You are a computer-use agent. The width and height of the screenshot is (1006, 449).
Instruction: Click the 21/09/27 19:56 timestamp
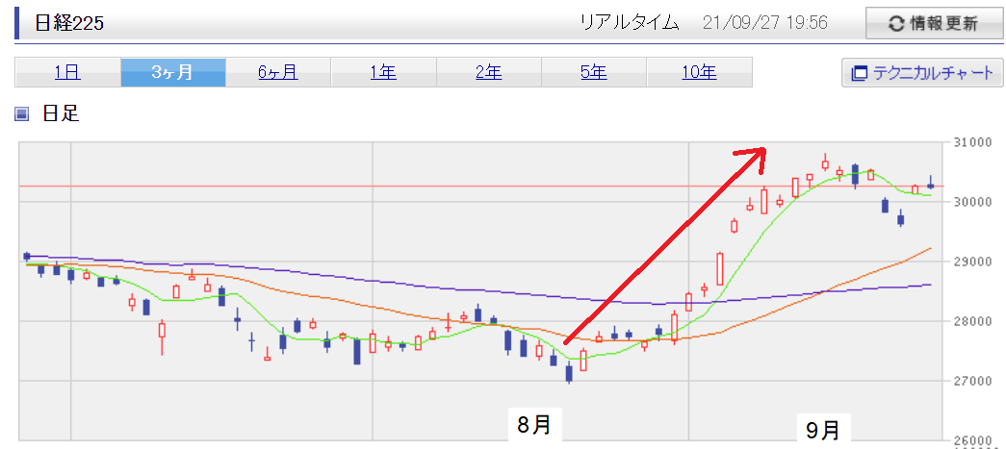764,23
